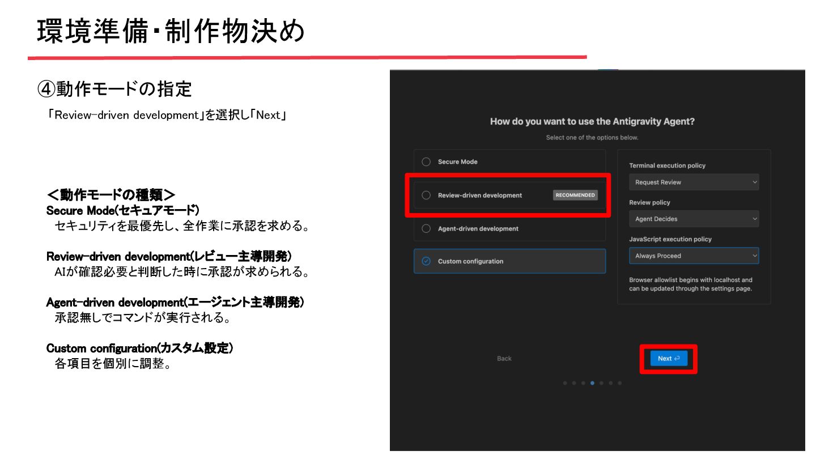Click the 'Secure Mode(セキュアモード)' heading text
Image resolution: width=816 pixels, height=459 pixels.
(x=123, y=211)
